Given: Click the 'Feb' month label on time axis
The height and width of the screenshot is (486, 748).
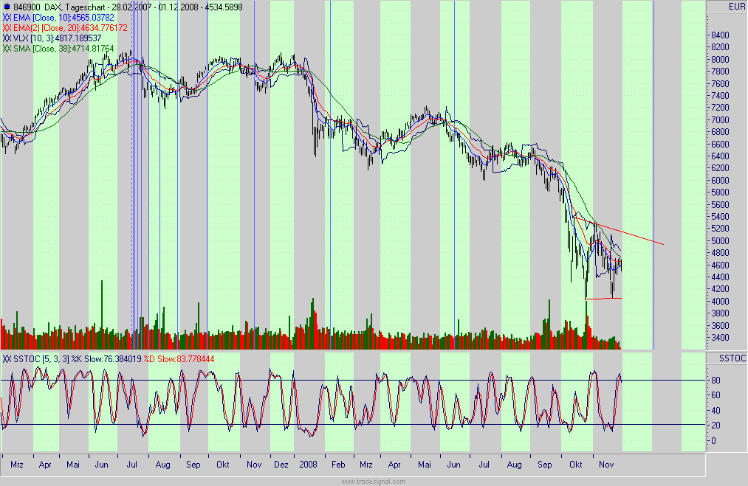Looking at the screenshot, I should tap(338, 465).
